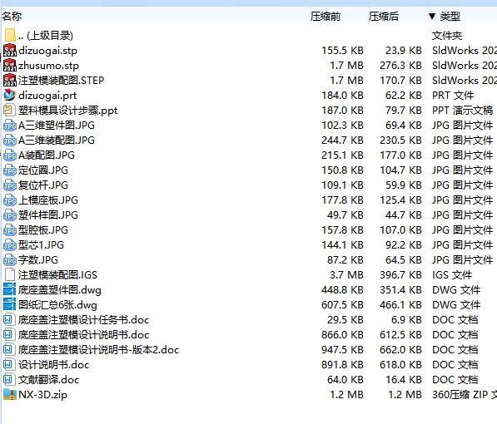
Task: Select file name 型腔板.JPG
Action: click(x=43, y=230)
